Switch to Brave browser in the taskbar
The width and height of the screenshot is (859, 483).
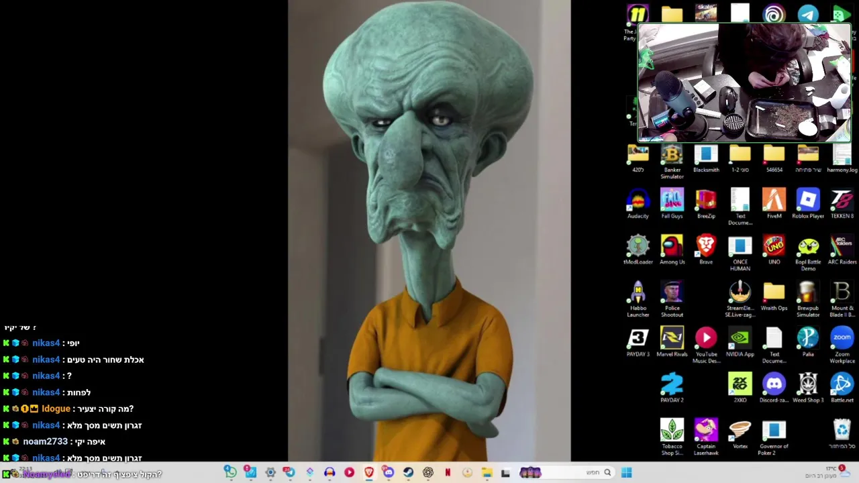click(368, 473)
